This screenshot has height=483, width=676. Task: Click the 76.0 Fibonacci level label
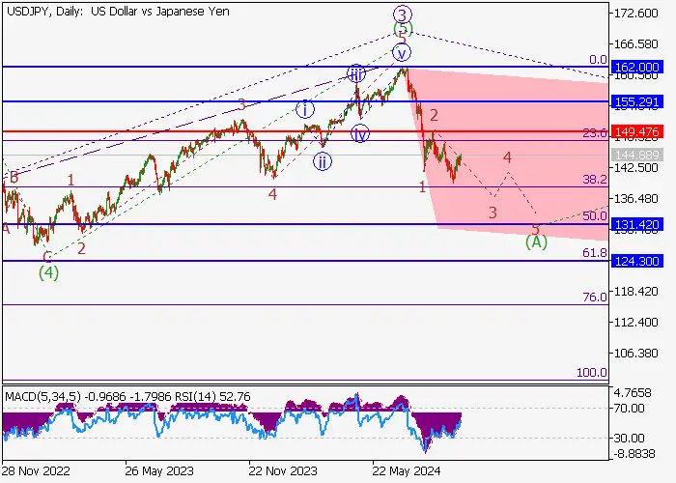pos(595,298)
